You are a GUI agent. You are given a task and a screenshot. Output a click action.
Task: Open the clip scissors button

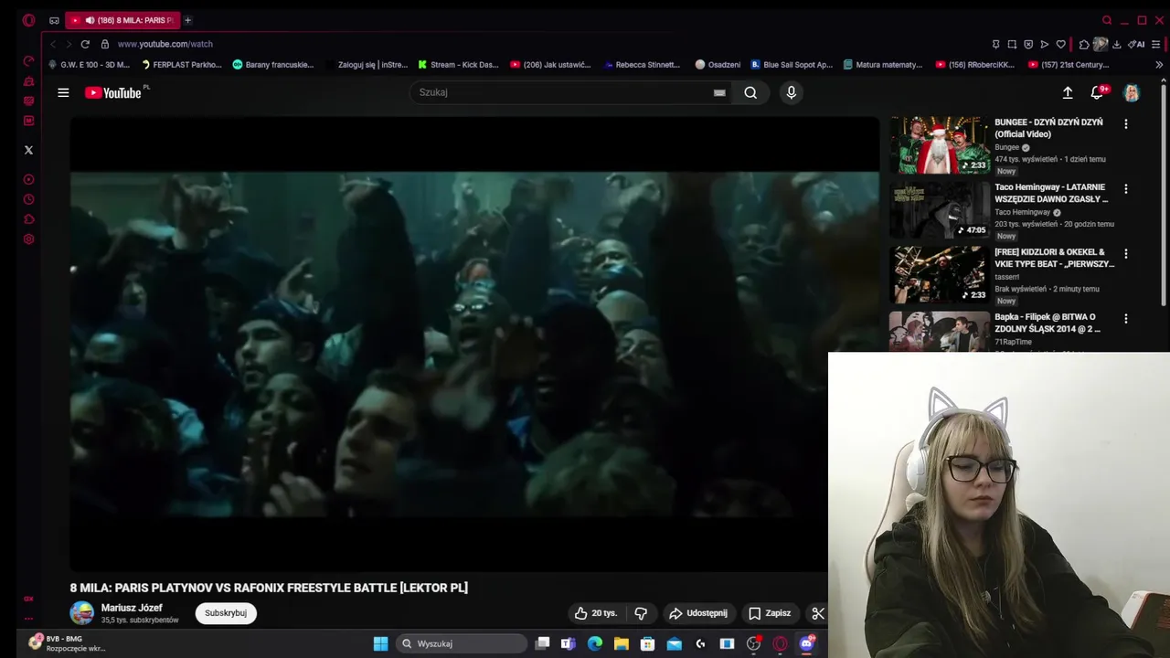tap(818, 613)
